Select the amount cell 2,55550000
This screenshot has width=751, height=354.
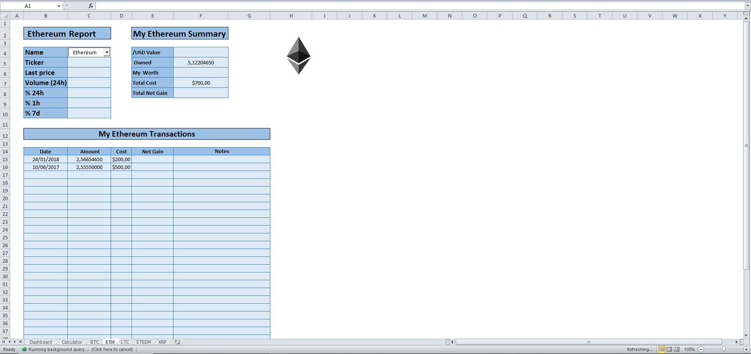(x=89, y=167)
